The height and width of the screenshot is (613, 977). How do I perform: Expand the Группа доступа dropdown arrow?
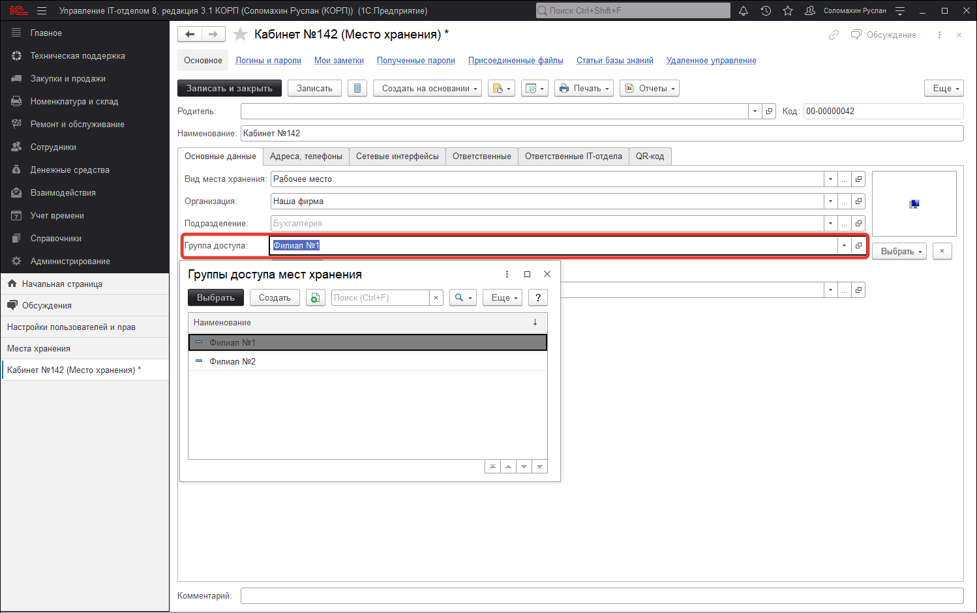tap(844, 246)
